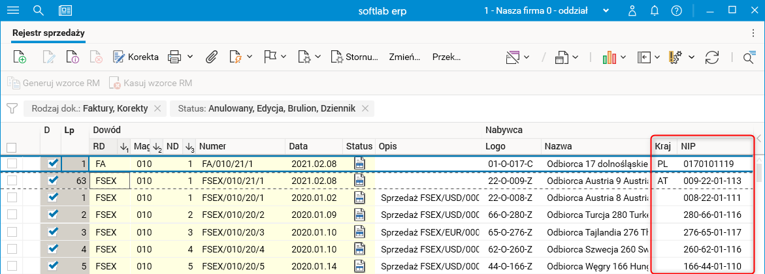This screenshot has height=274, width=765.
Task: Click the add new document icon
Action: [x=20, y=57]
